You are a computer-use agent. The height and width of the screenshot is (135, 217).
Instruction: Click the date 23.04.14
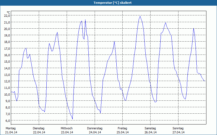(67, 132)
